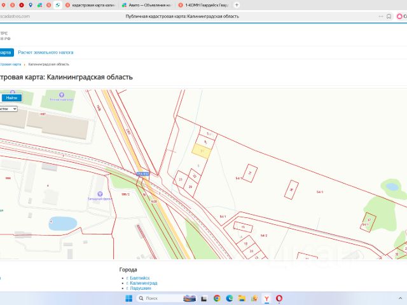Select the pinned red YouTube-style tab icon

22,5
